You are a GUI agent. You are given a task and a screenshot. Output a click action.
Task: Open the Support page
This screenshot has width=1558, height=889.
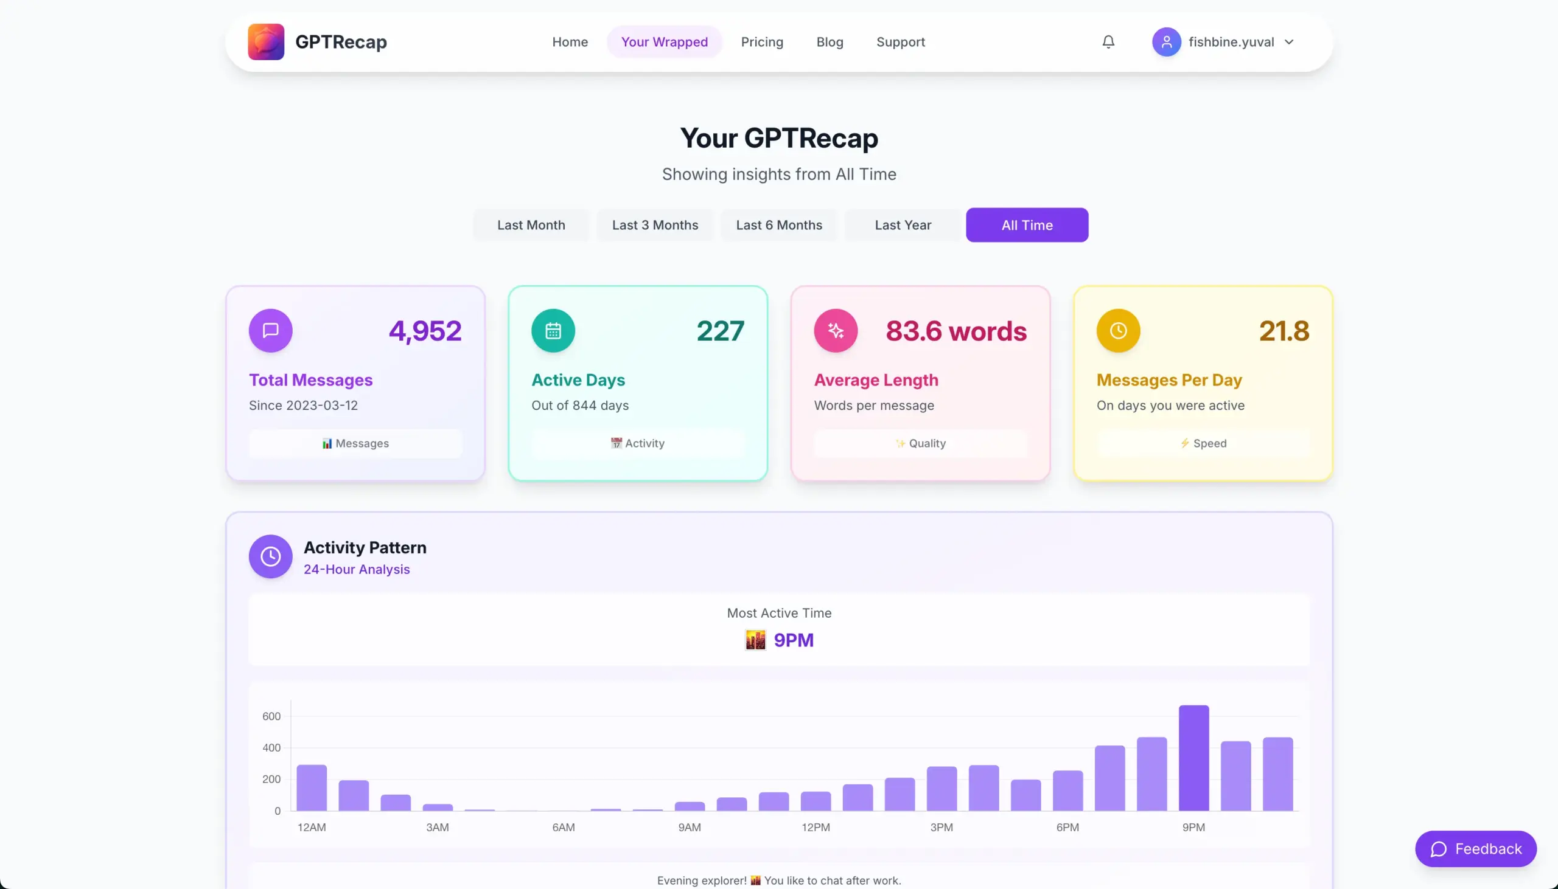[901, 41]
